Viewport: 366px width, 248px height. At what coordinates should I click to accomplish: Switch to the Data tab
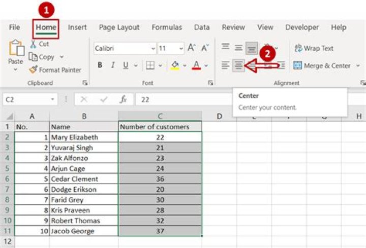[202, 27]
